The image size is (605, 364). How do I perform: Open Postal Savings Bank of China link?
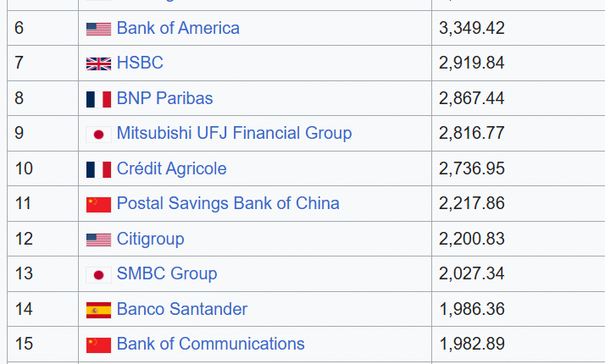point(228,203)
